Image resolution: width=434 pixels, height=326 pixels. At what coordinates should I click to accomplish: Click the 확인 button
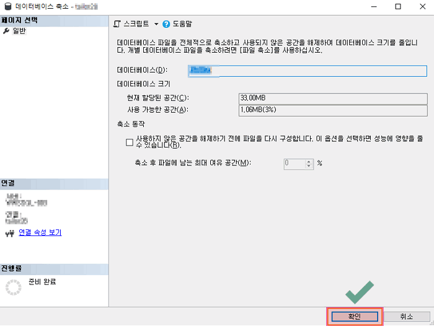[355, 316]
